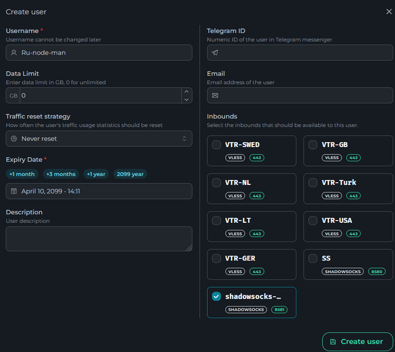Enable the VTR-GER inbound checkbox
395x352 pixels.
point(217,258)
